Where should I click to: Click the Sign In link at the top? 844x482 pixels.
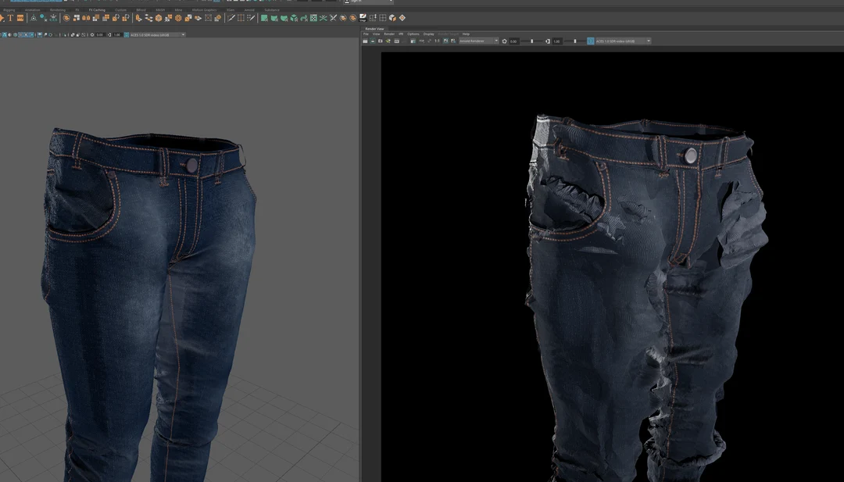(x=356, y=2)
